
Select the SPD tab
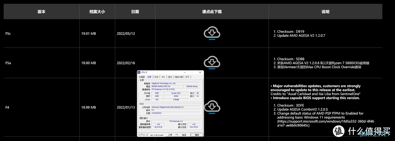click(163, 77)
